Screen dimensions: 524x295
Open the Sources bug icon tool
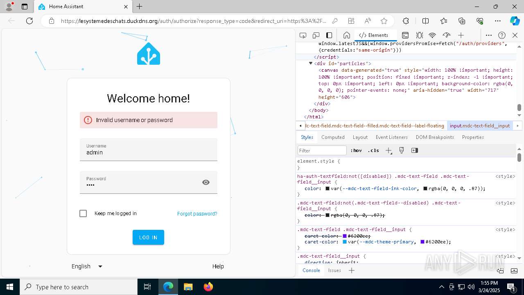click(x=419, y=35)
